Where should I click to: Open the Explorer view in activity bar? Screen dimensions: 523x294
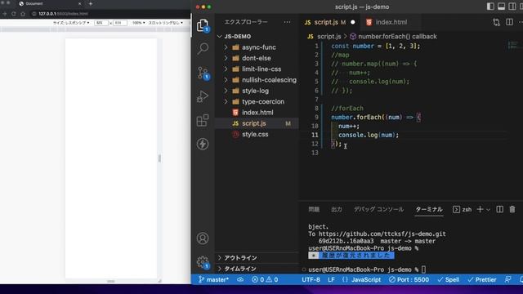(203, 25)
